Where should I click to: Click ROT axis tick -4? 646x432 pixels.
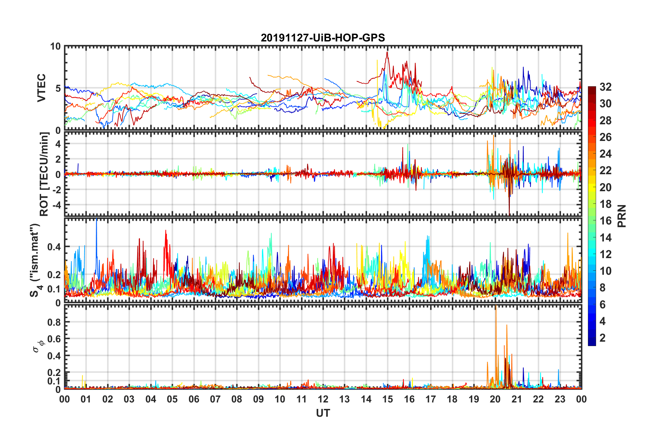click(57, 205)
